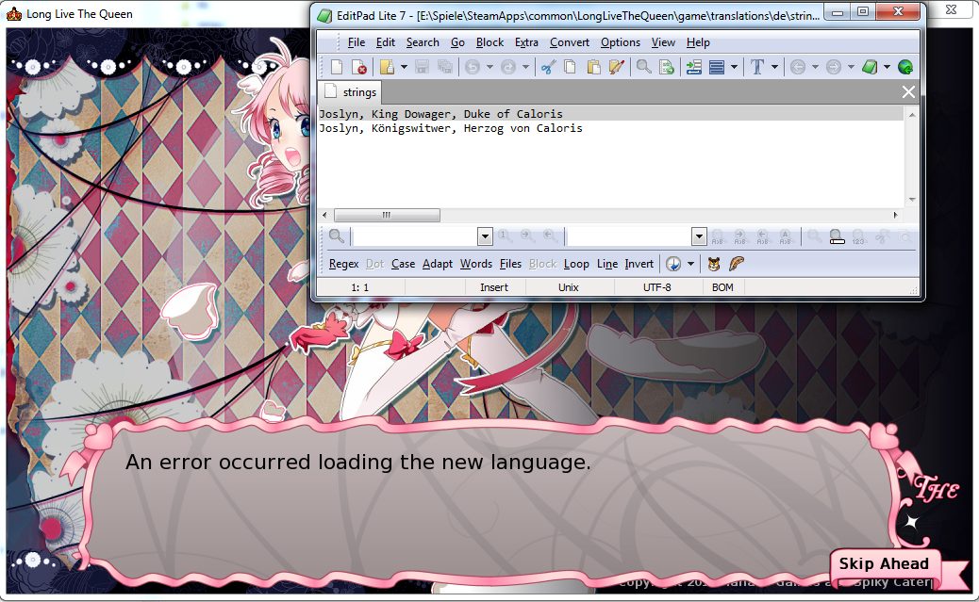Click the undo toolbar icon

pos(473,67)
